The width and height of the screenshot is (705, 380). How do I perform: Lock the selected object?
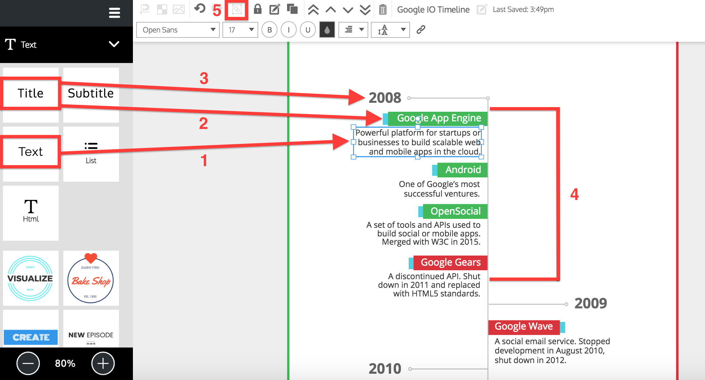(258, 9)
